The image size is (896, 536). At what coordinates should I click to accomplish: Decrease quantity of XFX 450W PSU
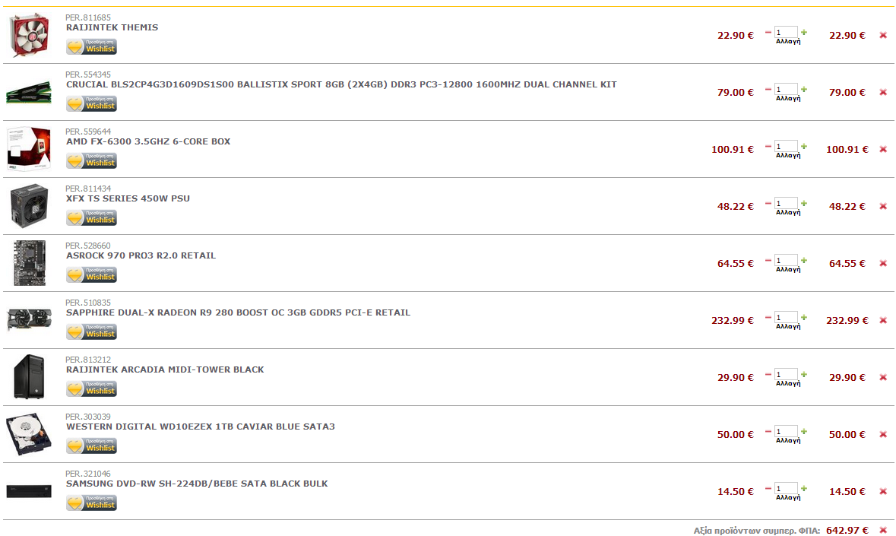click(768, 204)
